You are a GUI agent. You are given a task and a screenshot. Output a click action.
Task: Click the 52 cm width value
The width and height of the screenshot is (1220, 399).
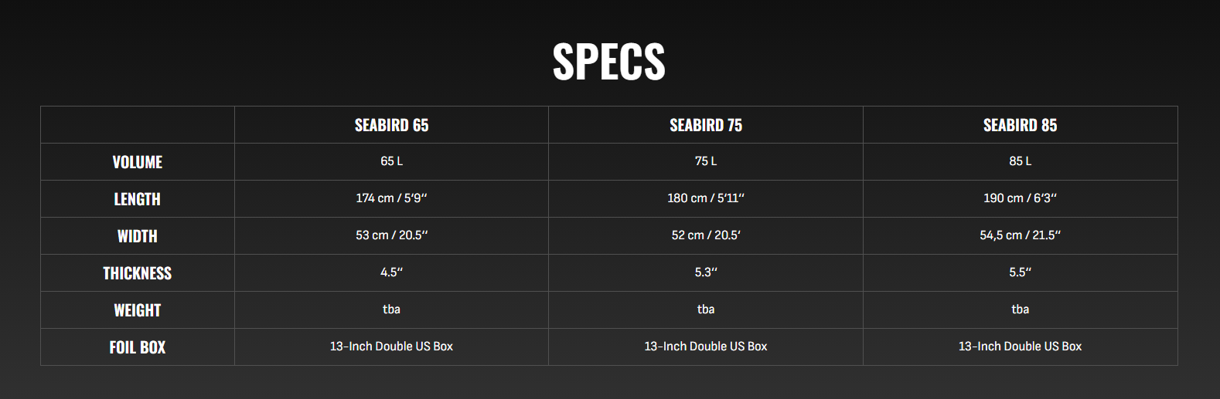pos(705,235)
